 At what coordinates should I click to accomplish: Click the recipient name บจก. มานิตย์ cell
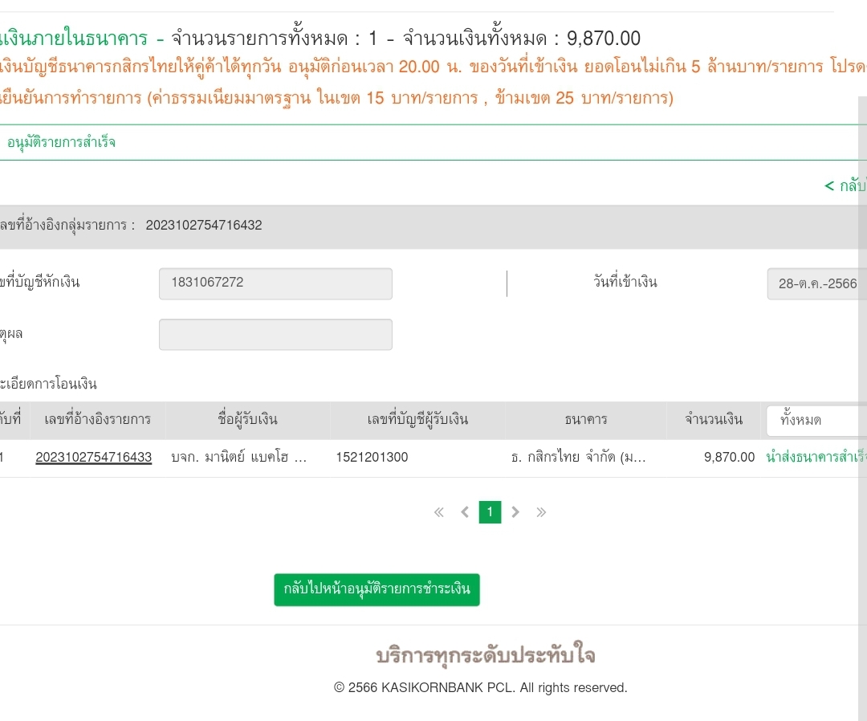tap(239, 458)
